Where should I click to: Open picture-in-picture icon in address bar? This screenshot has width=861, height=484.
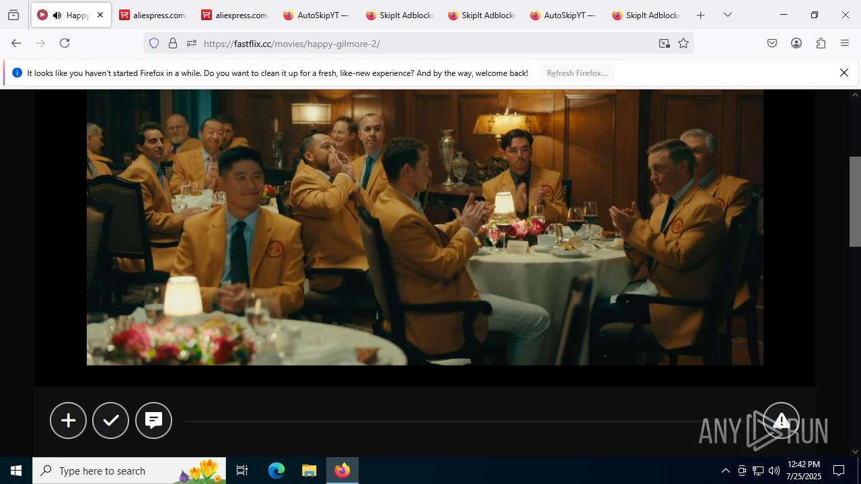665,43
